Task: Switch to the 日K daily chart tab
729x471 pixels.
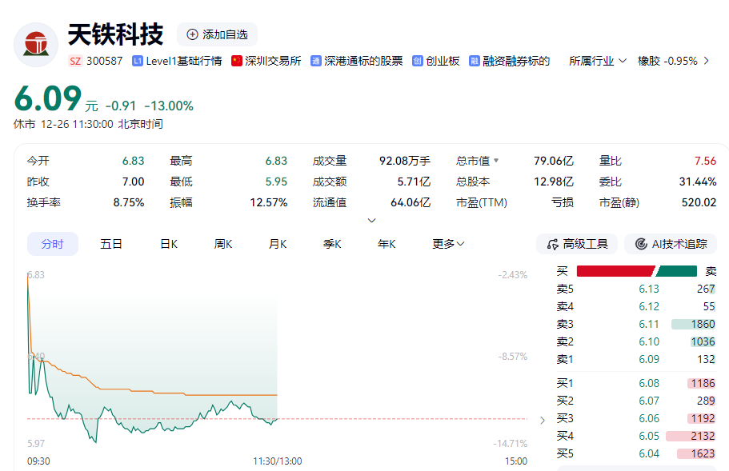Action: pyautogui.click(x=168, y=244)
